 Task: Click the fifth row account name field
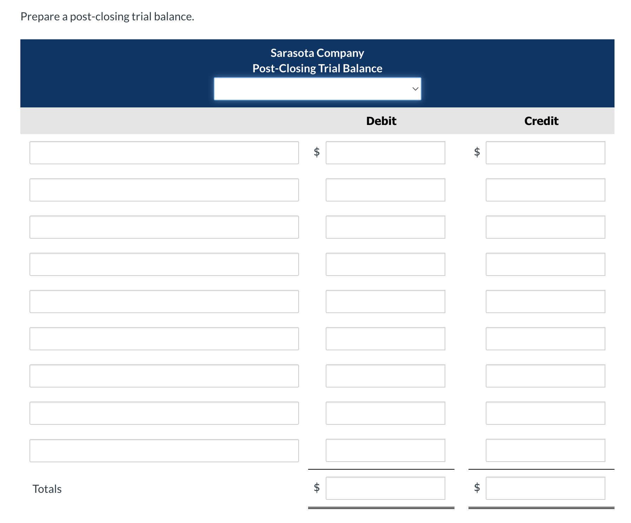(x=164, y=302)
